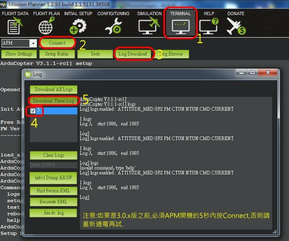Screen dimensions: 289x241
Task: Click Setup Radio button
Action: pos(57,54)
